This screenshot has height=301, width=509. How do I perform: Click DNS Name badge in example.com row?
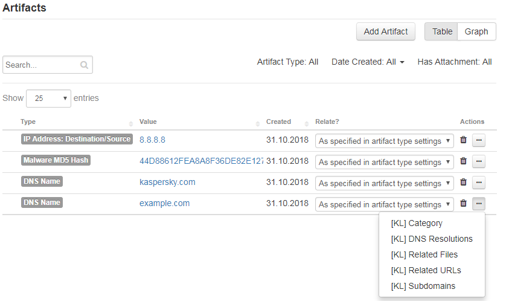click(42, 202)
